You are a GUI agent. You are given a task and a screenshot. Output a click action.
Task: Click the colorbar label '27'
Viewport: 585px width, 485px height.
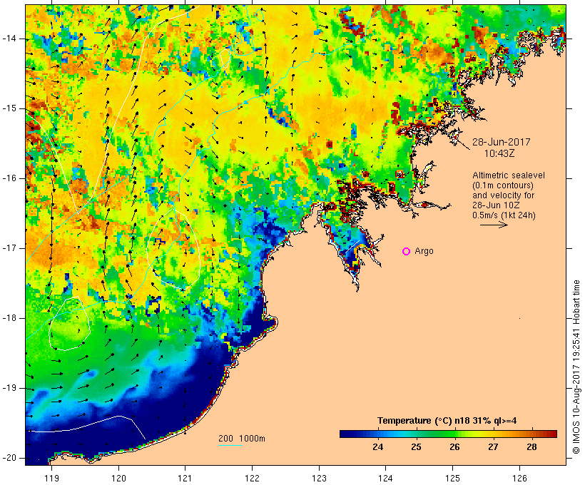click(493, 446)
